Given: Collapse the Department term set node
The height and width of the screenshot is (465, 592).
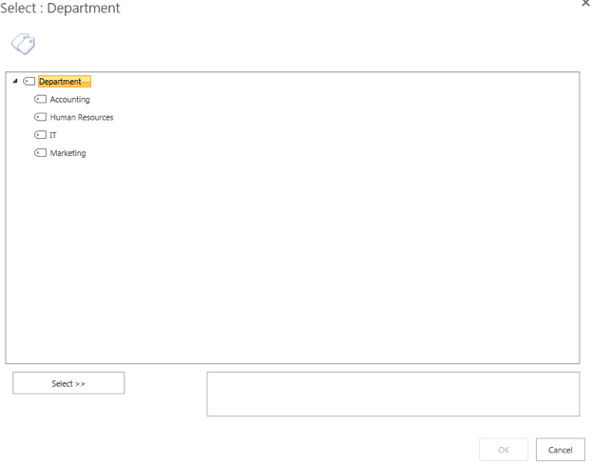Looking at the screenshot, I should point(15,81).
